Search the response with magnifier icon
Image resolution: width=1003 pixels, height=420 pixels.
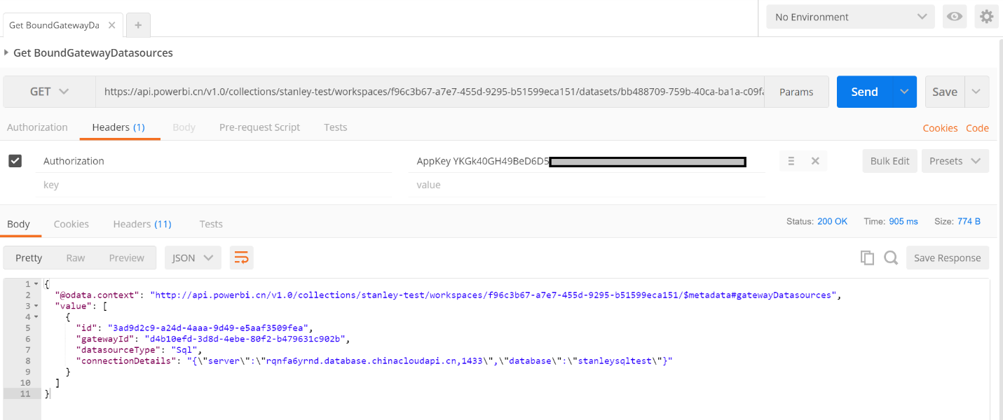point(891,258)
